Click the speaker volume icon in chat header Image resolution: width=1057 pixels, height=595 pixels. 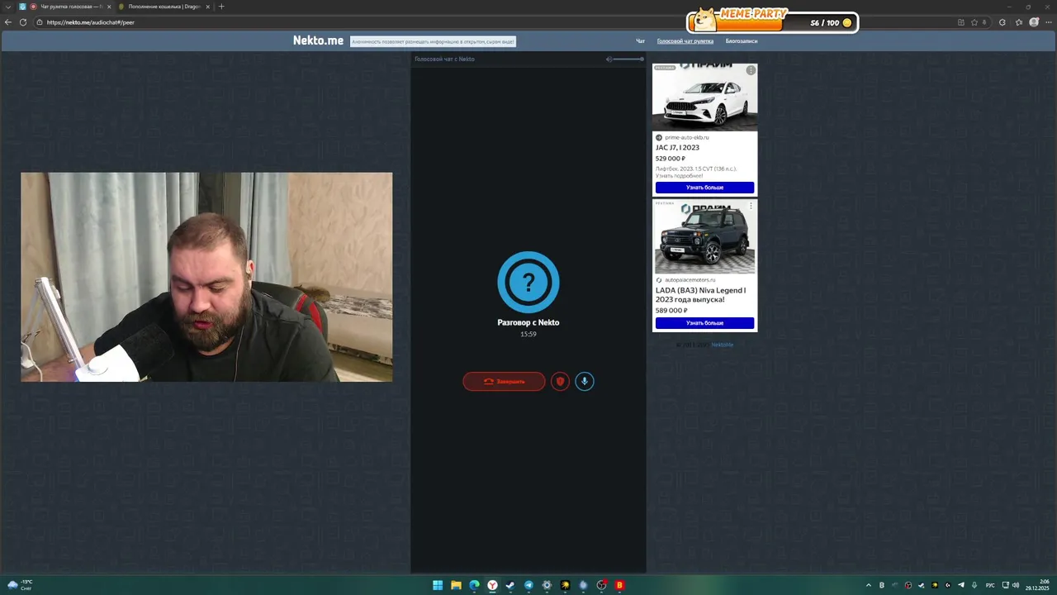point(609,59)
